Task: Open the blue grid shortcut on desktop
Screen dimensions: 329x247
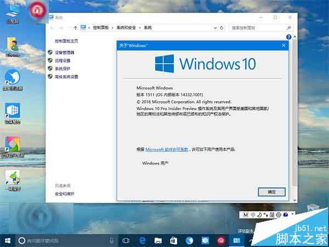Action: point(13,113)
